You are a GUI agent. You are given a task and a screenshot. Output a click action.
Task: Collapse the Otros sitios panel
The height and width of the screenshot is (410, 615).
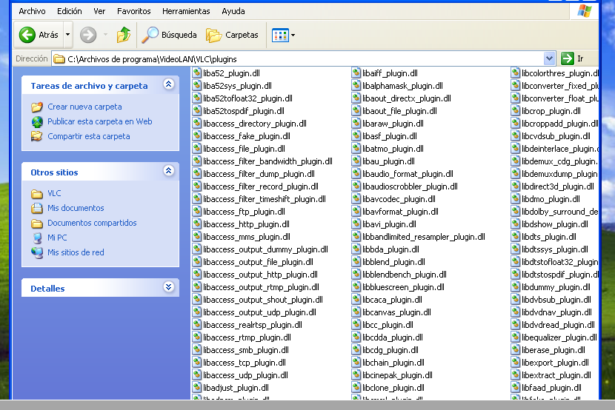168,172
